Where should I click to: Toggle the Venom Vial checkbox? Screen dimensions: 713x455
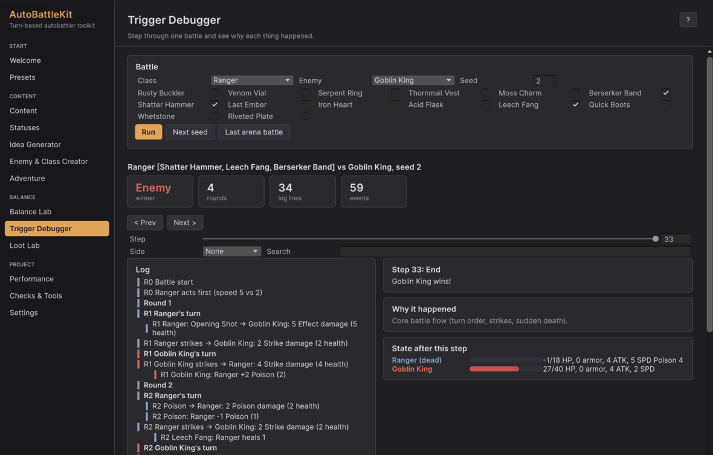point(305,93)
